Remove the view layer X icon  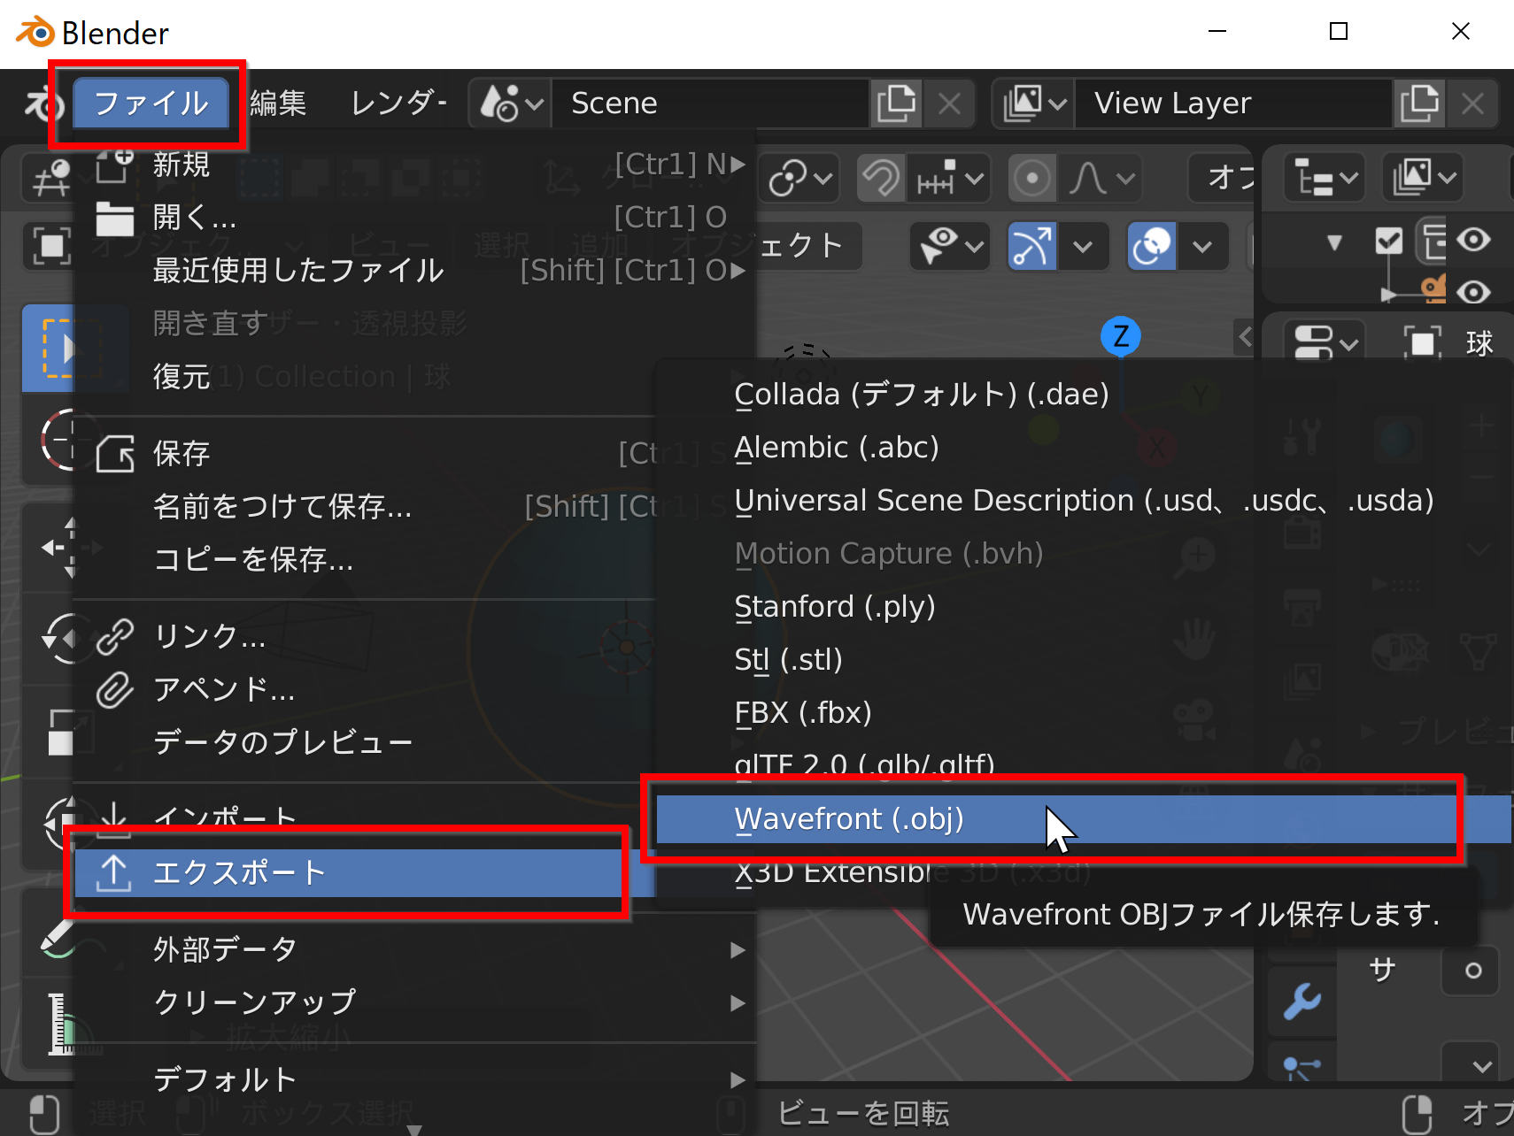pos(1472,104)
